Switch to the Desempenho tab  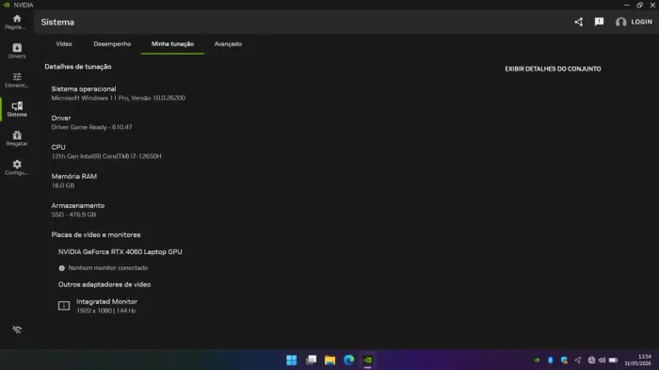tap(112, 43)
